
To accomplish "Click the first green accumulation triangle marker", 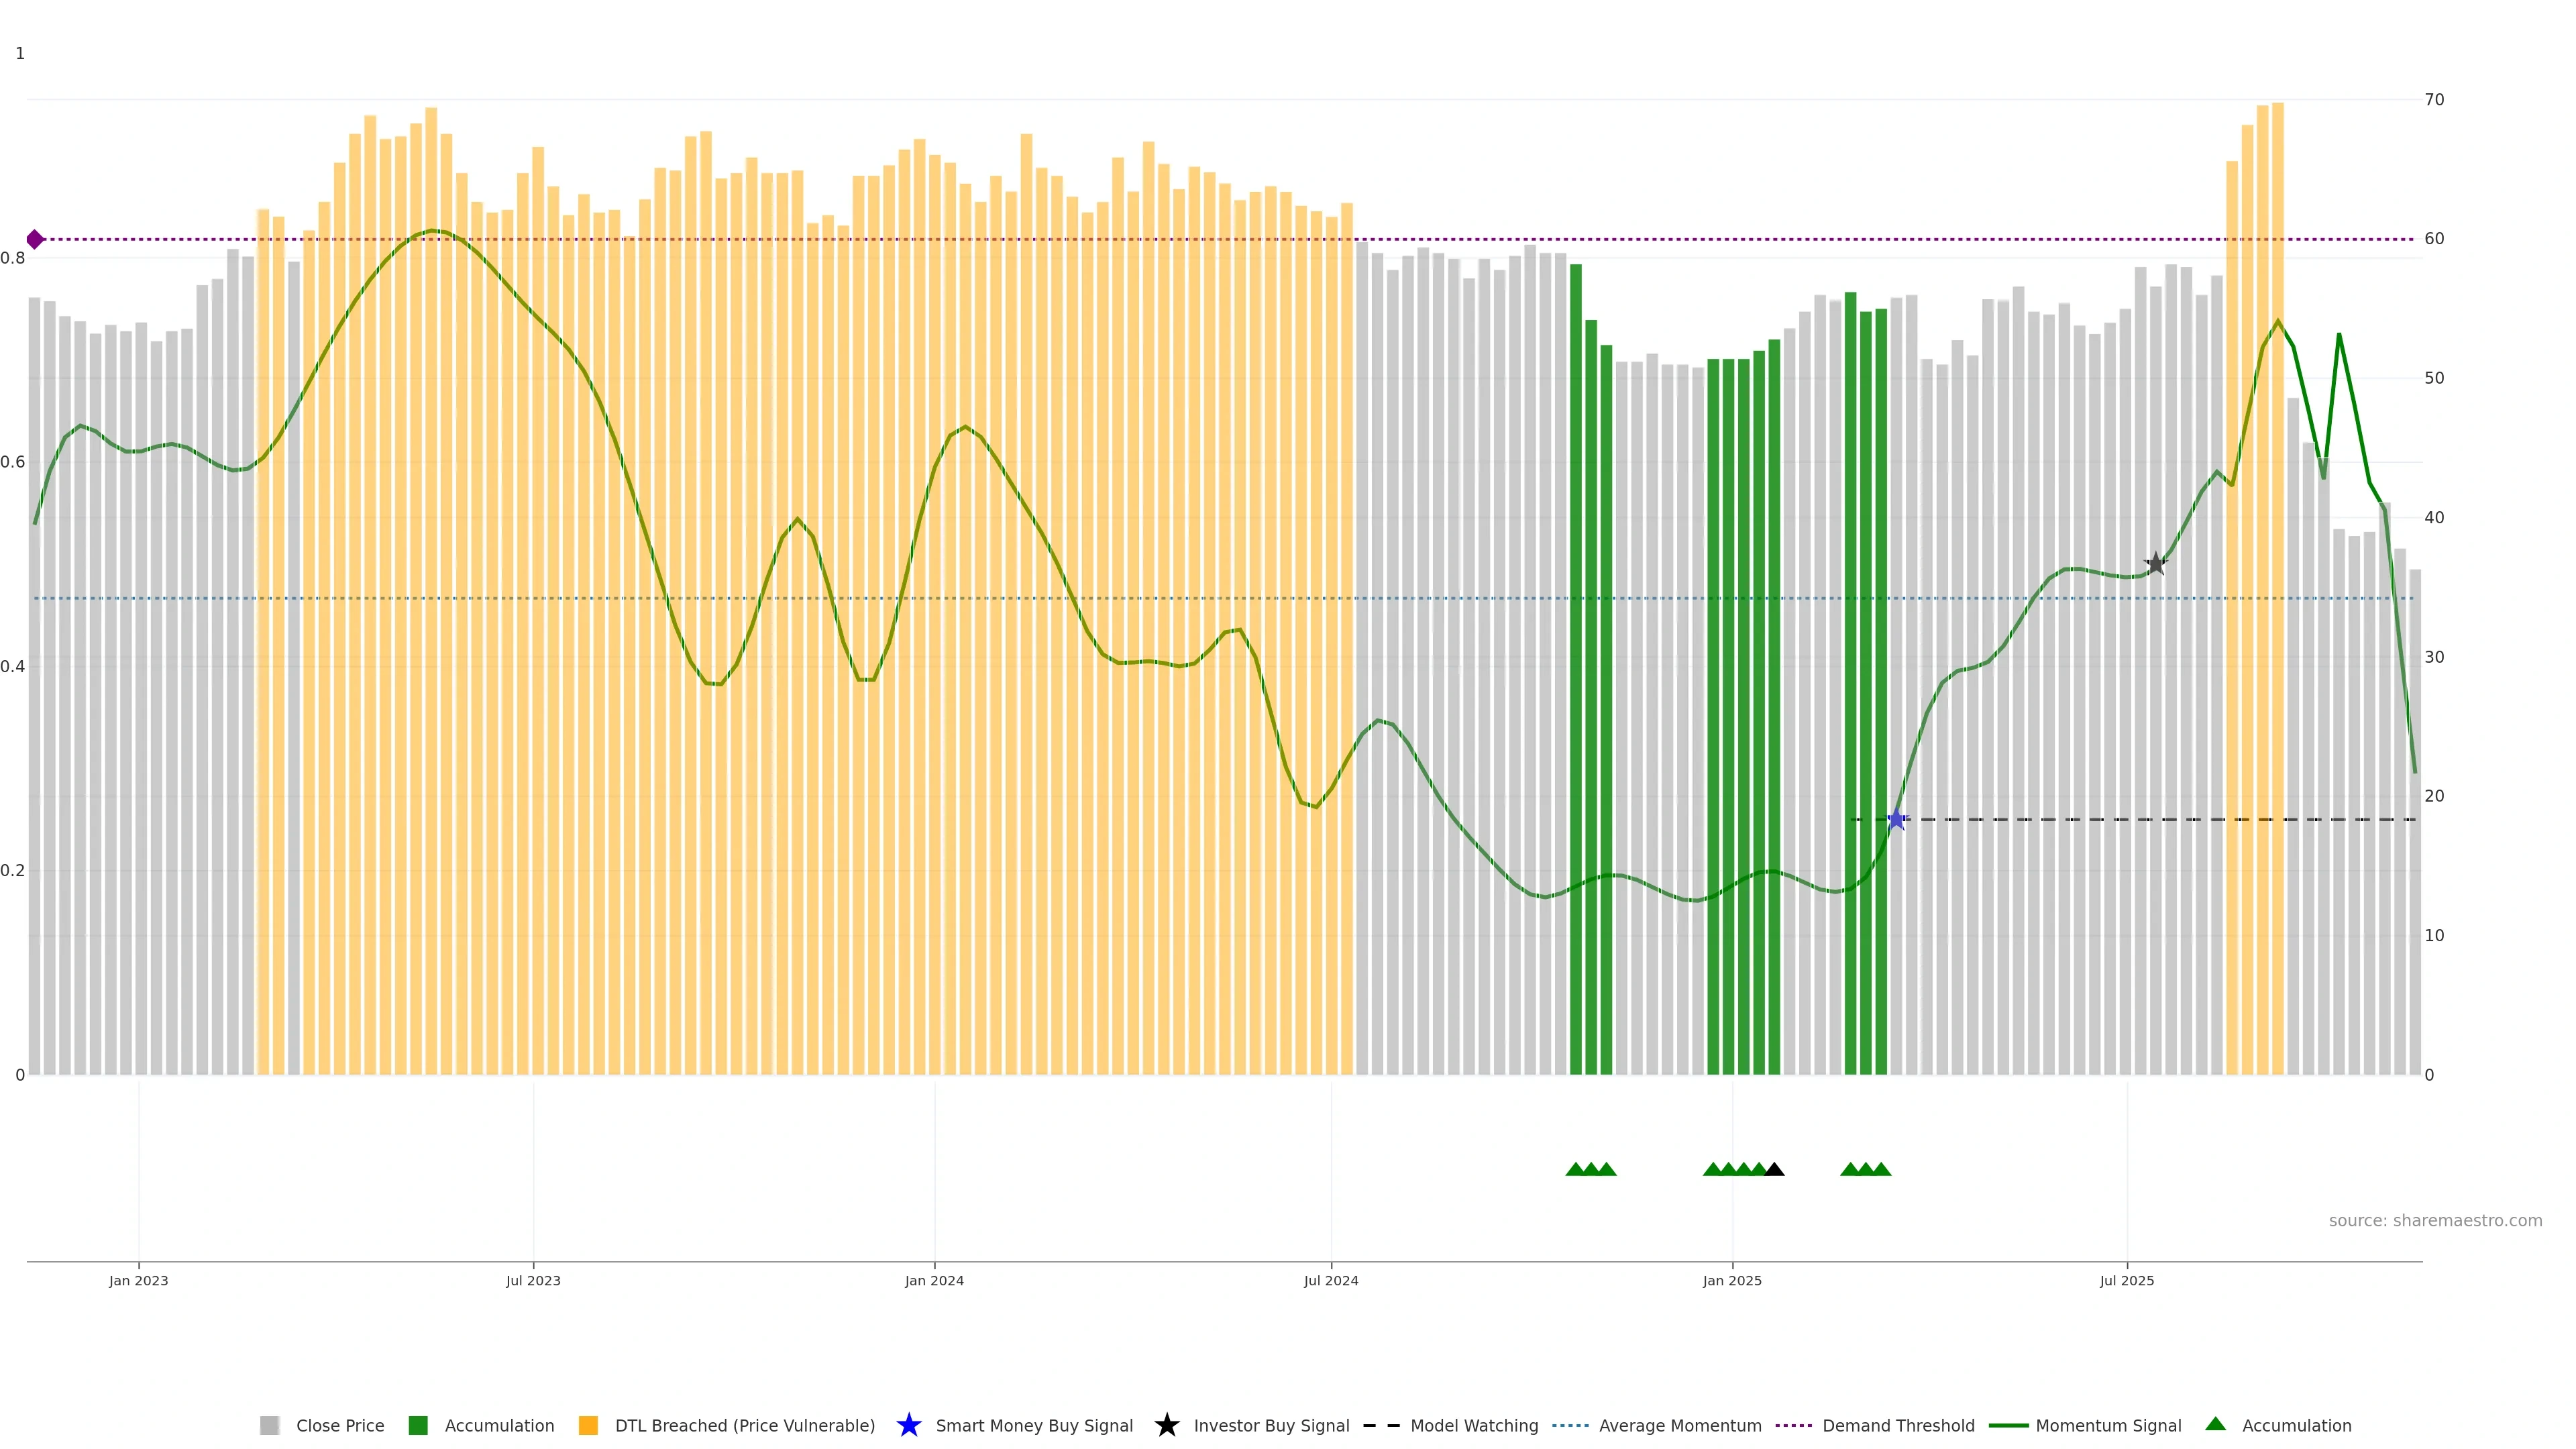I will pos(1576,1169).
